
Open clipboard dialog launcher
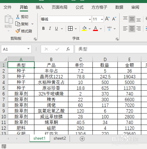35,39
